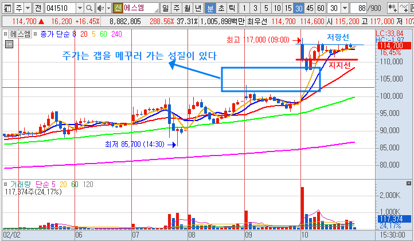Click the small square before 에스엠 label
Screen dimensions: 414x241
click(5, 34)
